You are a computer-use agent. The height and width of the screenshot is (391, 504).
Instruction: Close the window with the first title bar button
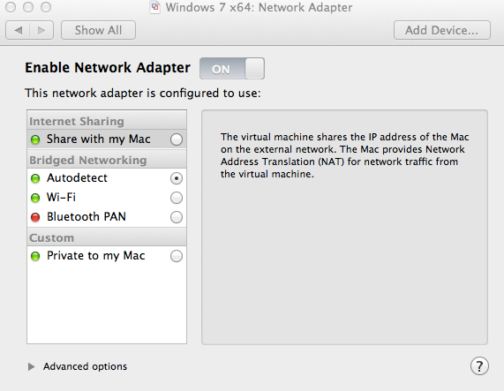click(11, 7)
